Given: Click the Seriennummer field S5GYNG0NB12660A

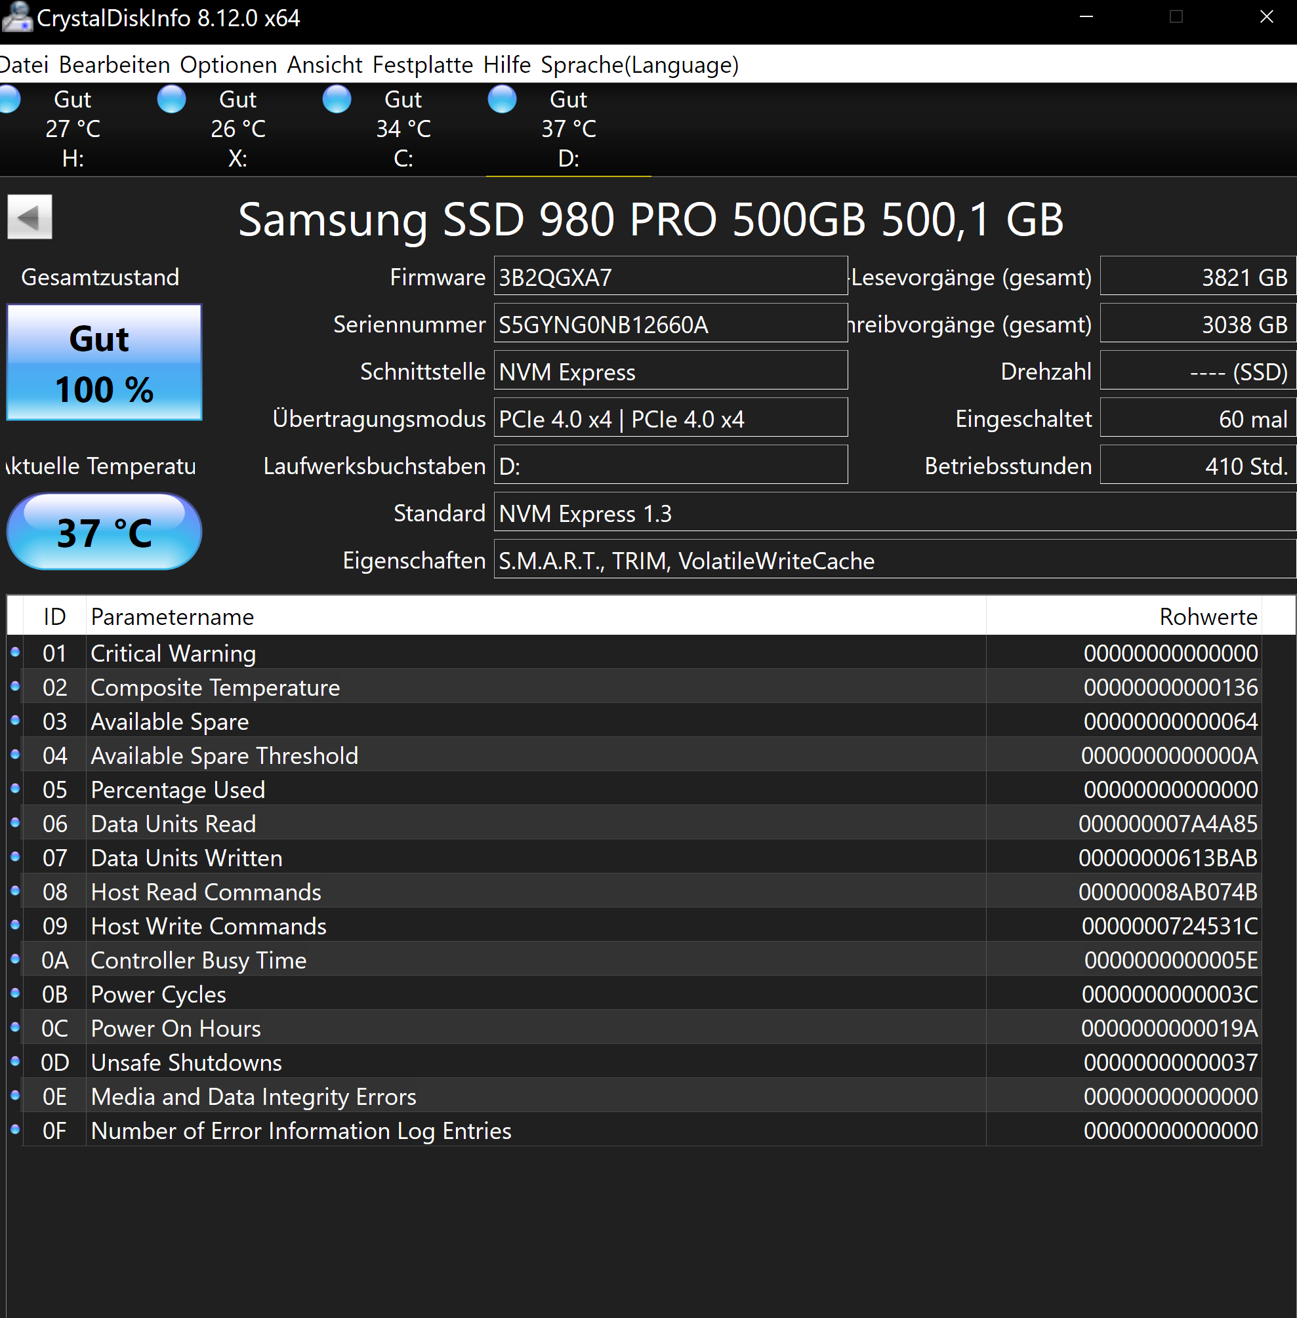Looking at the screenshot, I should coord(670,323).
